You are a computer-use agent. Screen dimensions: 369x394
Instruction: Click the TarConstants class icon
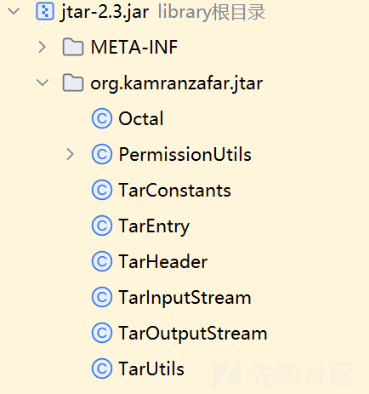pos(102,190)
